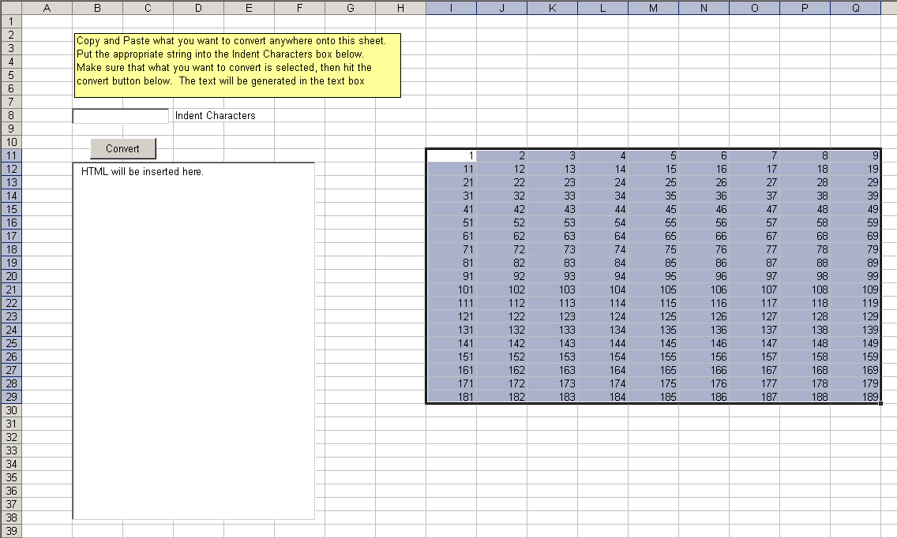The width and height of the screenshot is (897, 538).
Task: Select row header 29
Action: (11, 397)
